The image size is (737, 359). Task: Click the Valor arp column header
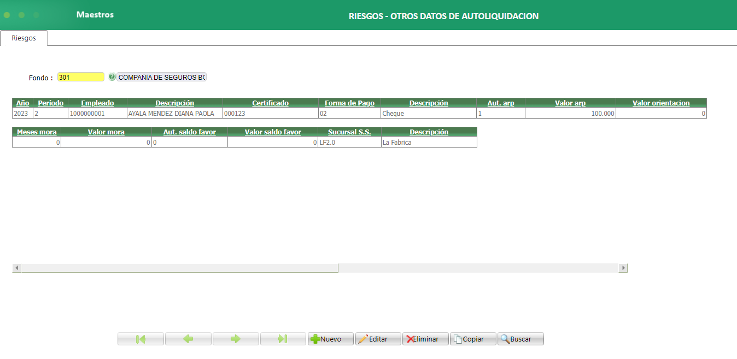pyautogui.click(x=570, y=103)
